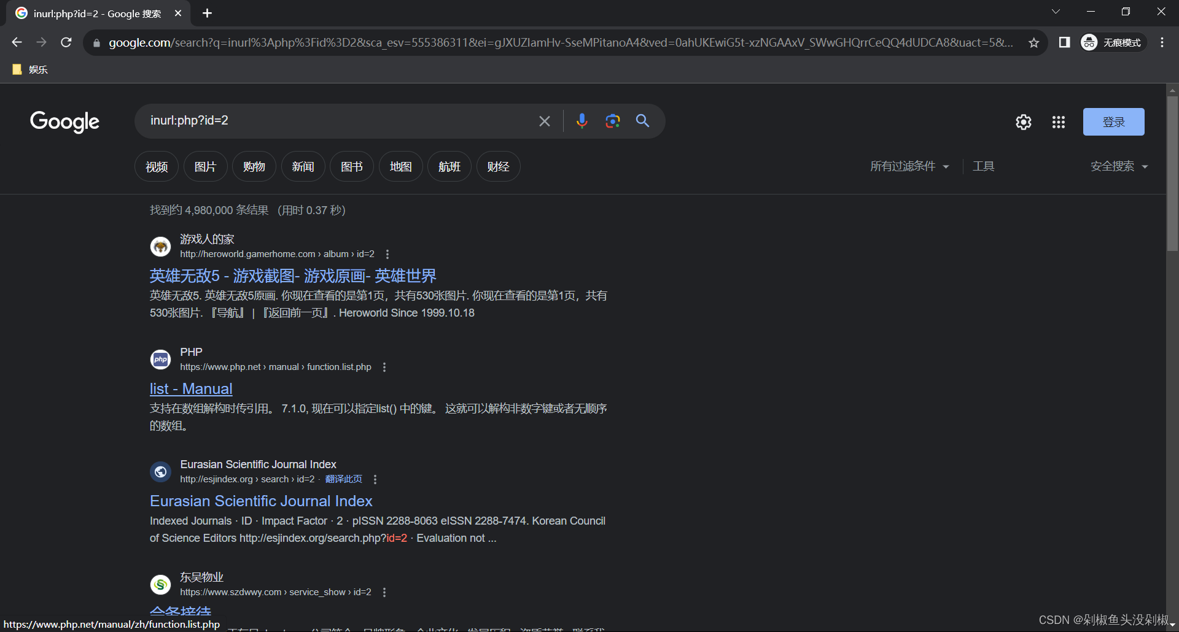Image resolution: width=1179 pixels, height=632 pixels.
Task: Expand the 所有过滤条件 dropdown
Action: pyautogui.click(x=909, y=166)
